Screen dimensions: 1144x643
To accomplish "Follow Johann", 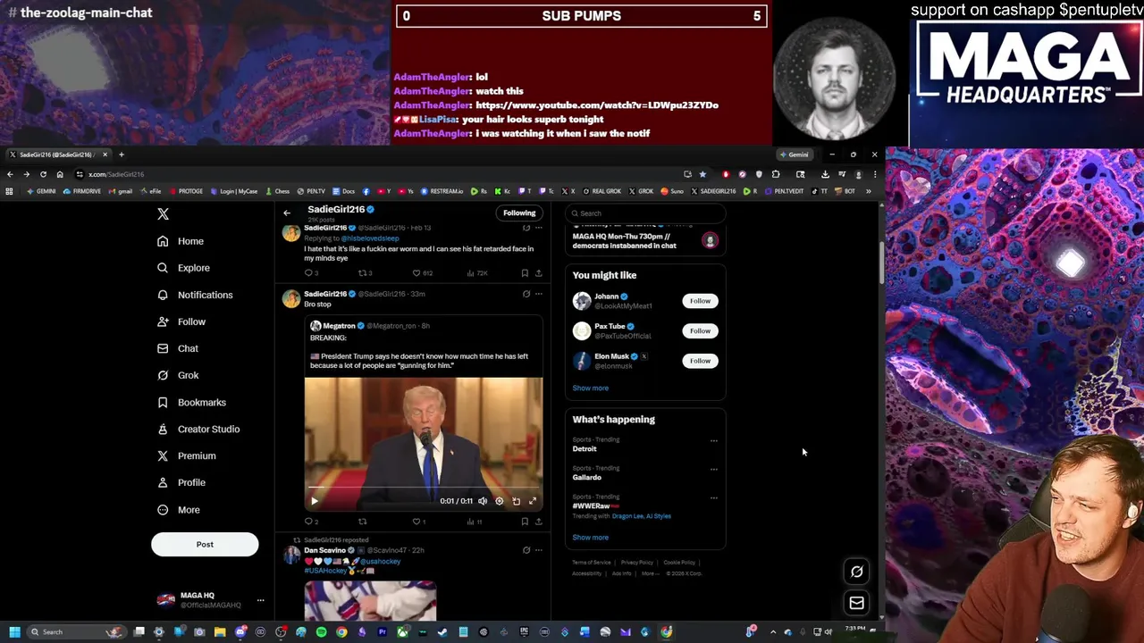I will click(x=700, y=301).
